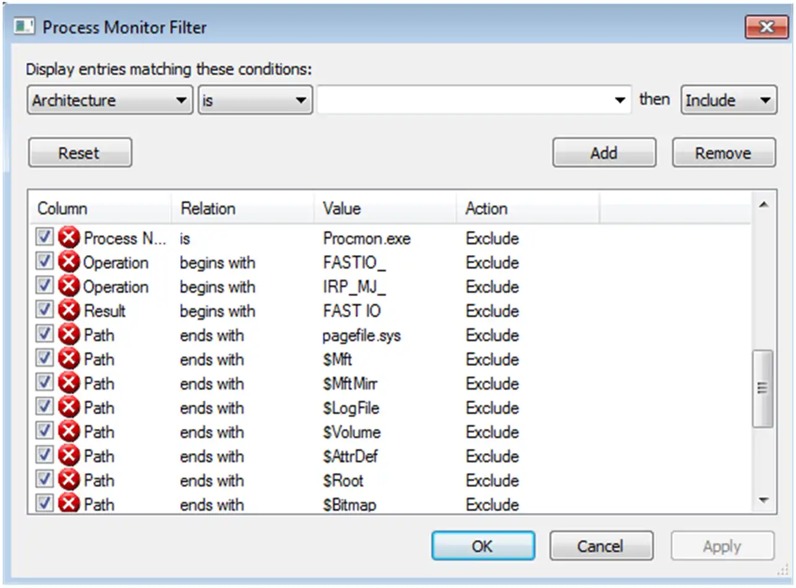796x588 pixels.
Task: Uncheck the FASTIO_ filter checkbox
Action: [44, 262]
